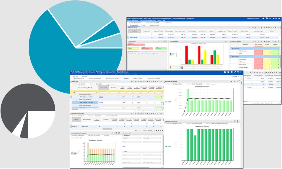Click the Home icon in the dashboard header
Image resolution: width=282 pixels, height=169 pixels.
264,18
